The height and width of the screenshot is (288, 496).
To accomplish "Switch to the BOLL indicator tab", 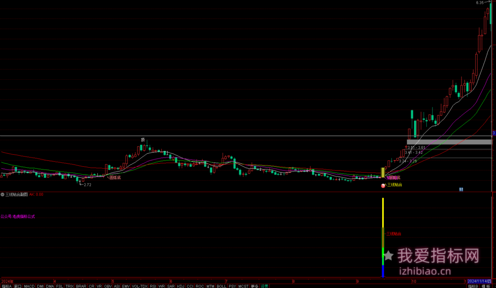I will (x=221, y=286).
